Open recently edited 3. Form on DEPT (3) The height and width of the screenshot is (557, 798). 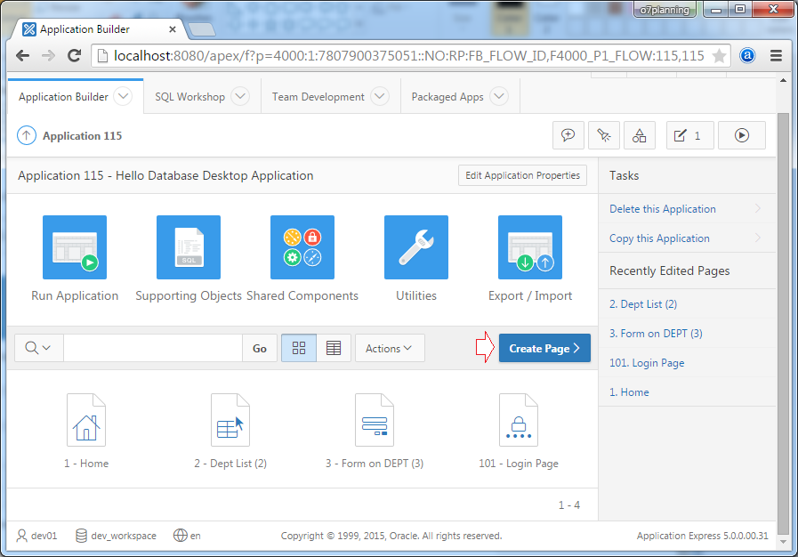pyautogui.click(x=656, y=334)
